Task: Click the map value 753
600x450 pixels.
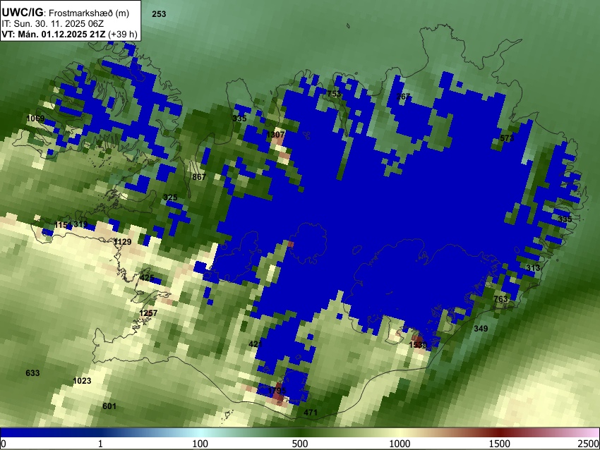Action: 334,94
